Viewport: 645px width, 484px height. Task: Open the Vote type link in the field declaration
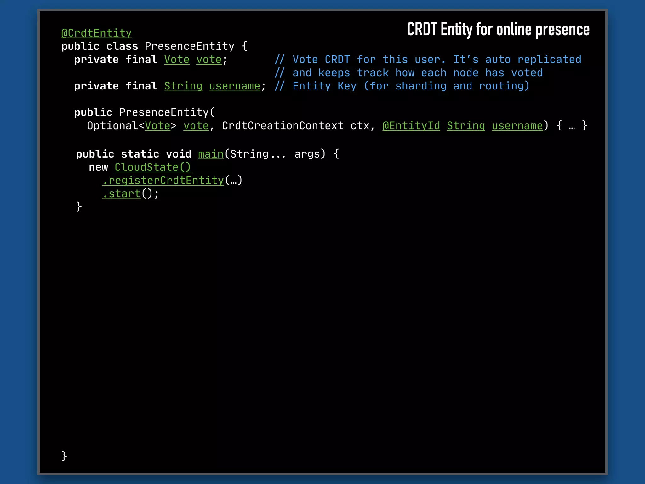click(177, 60)
